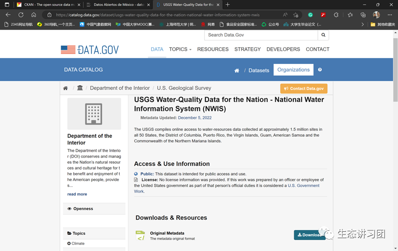
Task: Click in Search Data.Gov input field
Action: pos(261,35)
